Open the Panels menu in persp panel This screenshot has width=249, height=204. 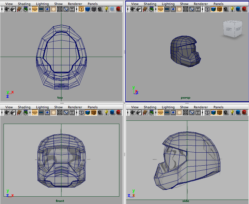219,4
